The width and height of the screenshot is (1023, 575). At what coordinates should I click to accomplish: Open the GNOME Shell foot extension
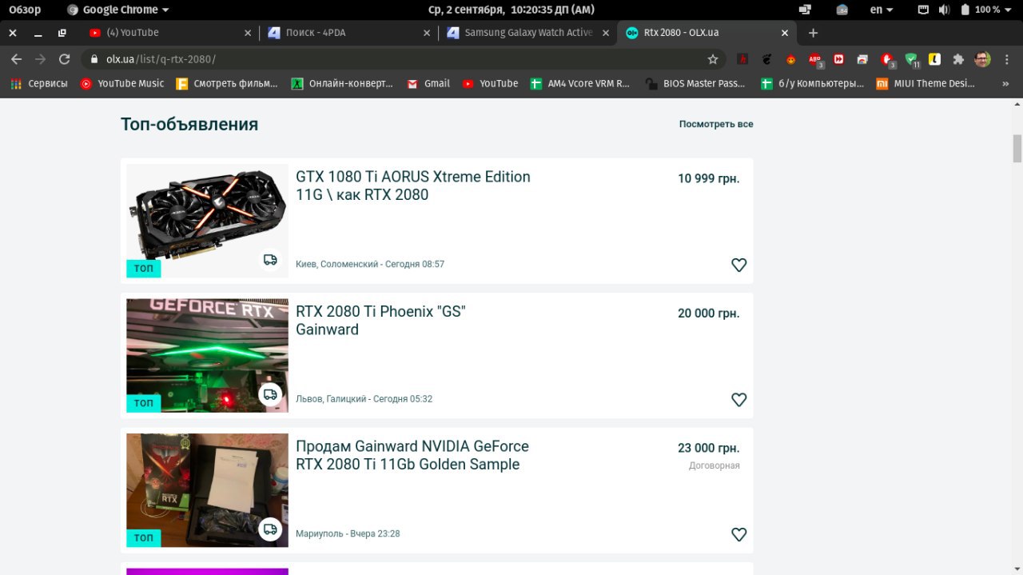(x=766, y=59)
